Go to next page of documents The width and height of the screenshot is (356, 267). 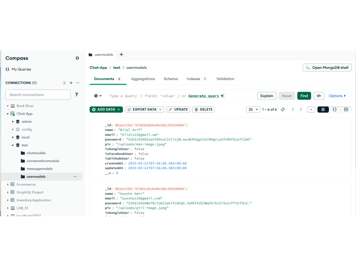(301, 109)
